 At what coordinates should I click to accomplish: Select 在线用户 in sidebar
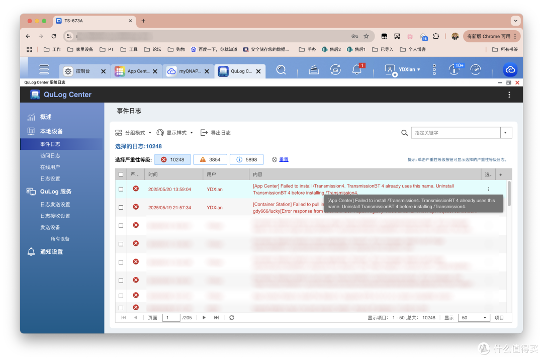pos(50,167)
